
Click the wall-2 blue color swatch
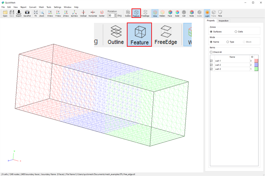coord(256,65)
